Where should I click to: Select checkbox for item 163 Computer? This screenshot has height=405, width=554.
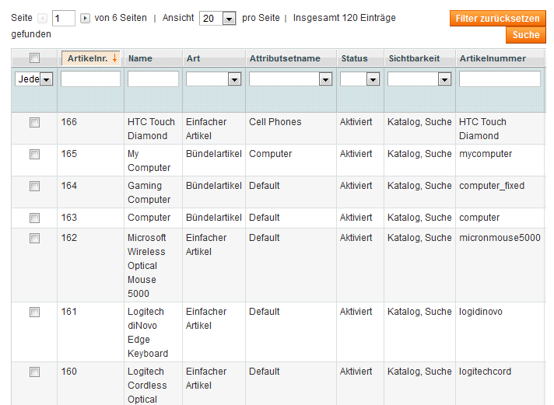[x=34, y=218]
